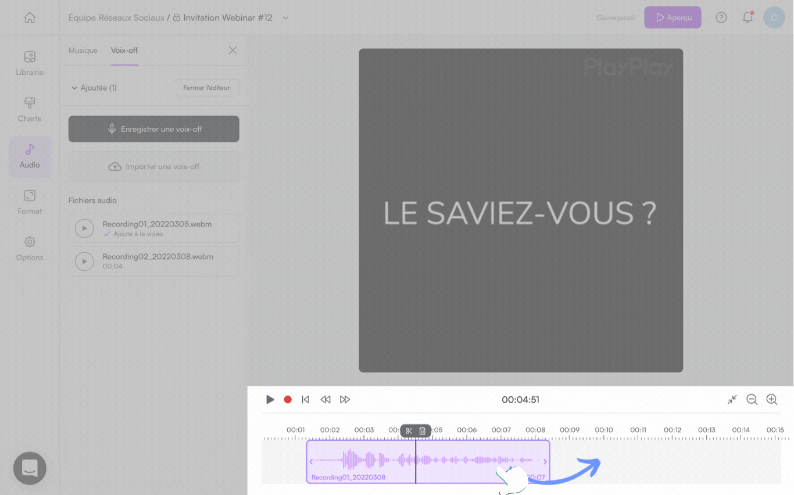Open the Options settings section
Image resolution: width=794 pixels, height=495 pixels.
pyautogui.click(x=30, y=249)
